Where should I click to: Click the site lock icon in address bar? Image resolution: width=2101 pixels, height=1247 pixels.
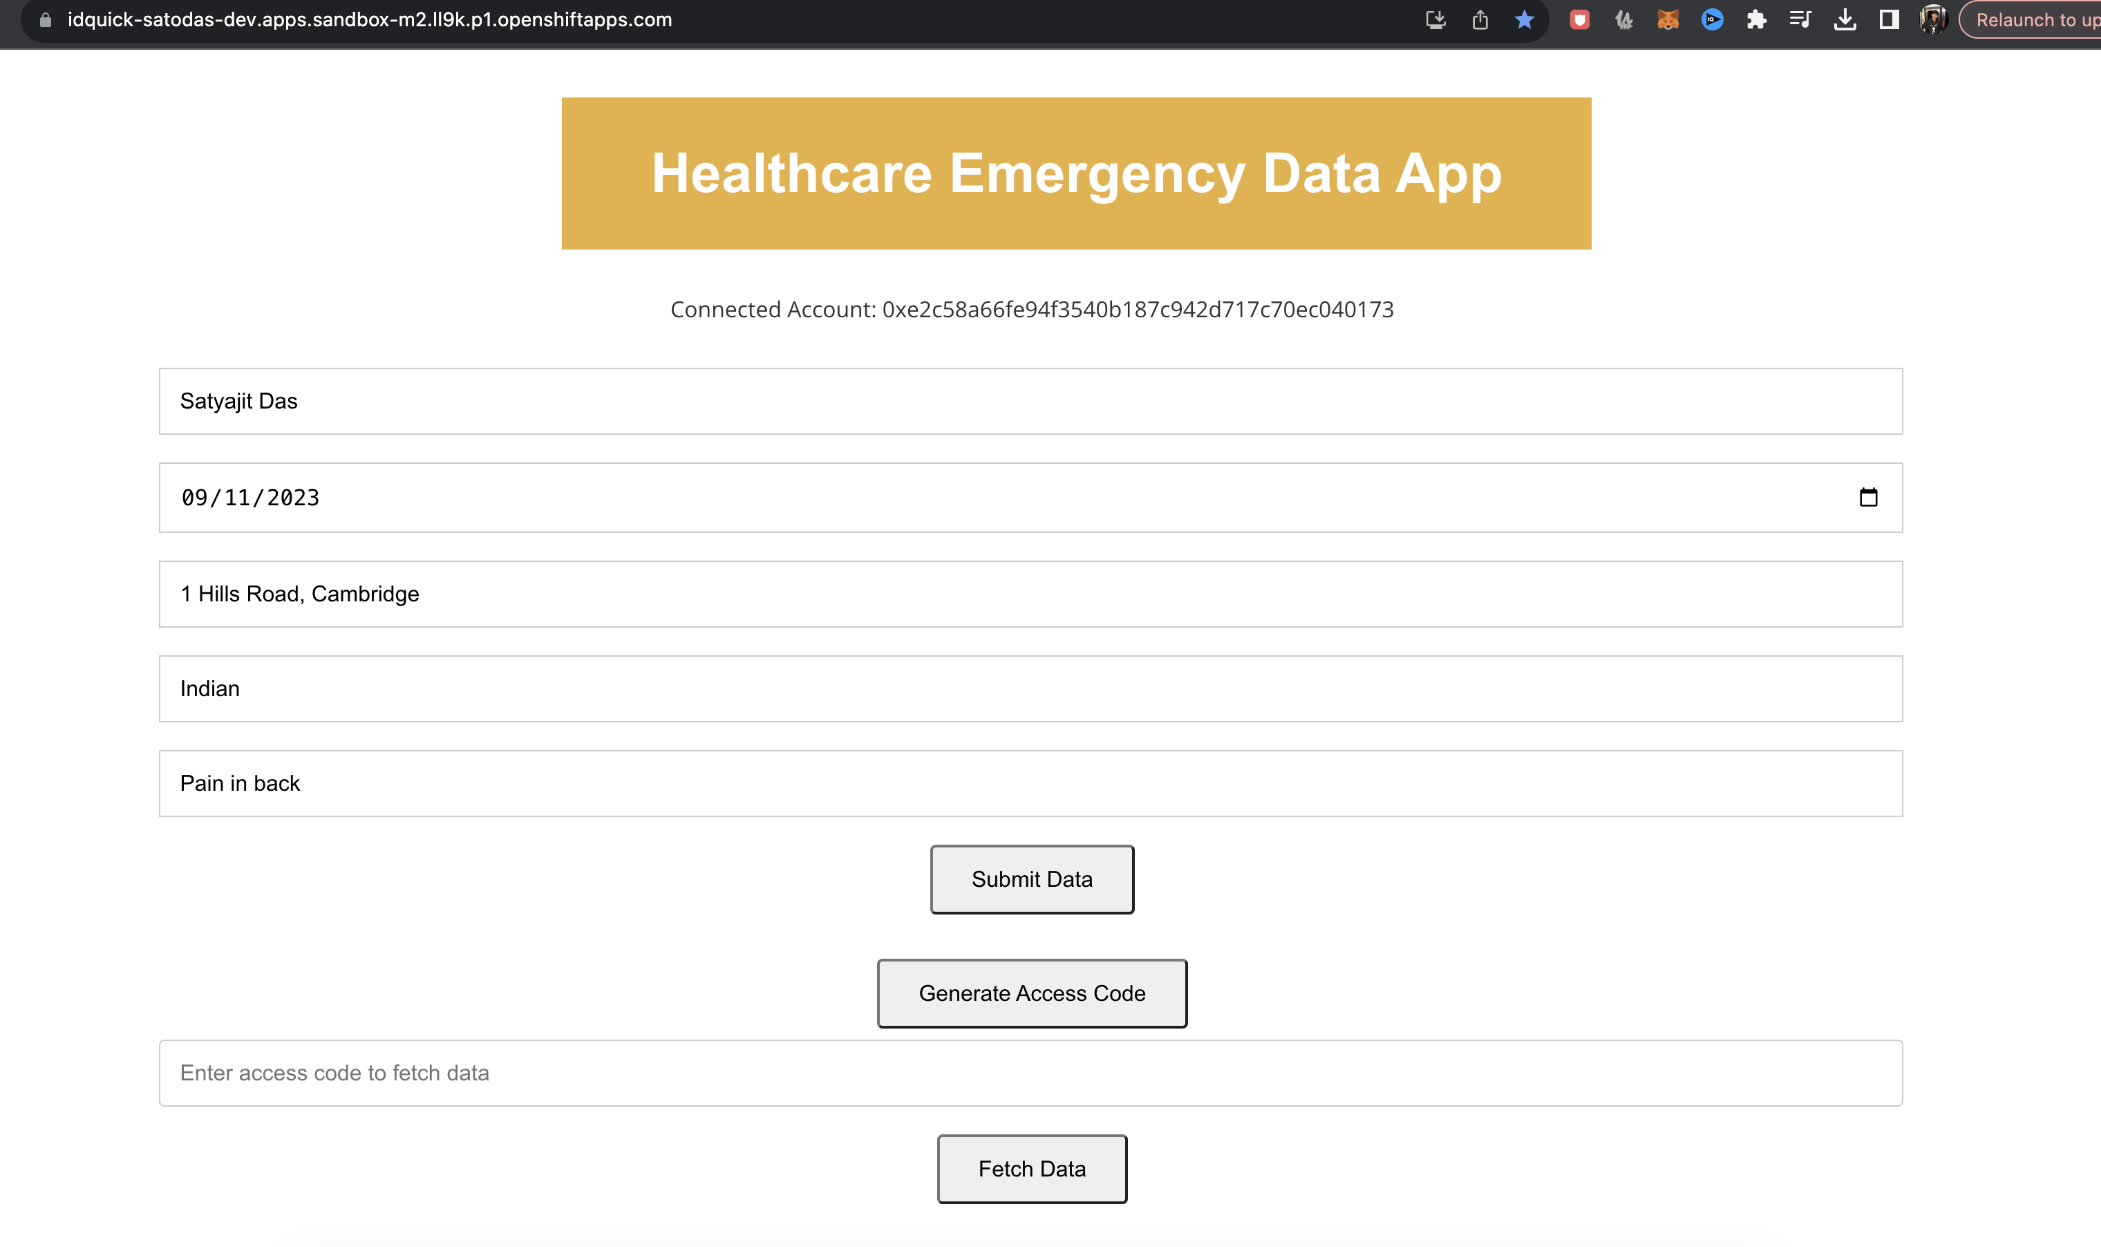(x=46, y=19)
